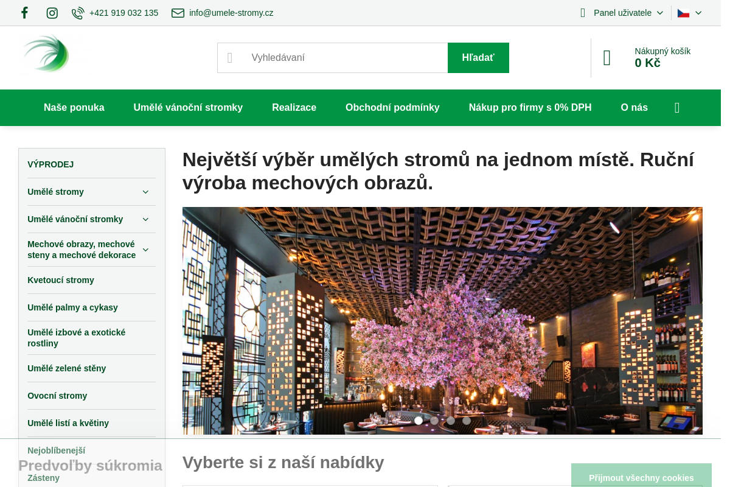Open Umělé izbové a exotické rostliny
730x487 pixels.
click(76, 338)
